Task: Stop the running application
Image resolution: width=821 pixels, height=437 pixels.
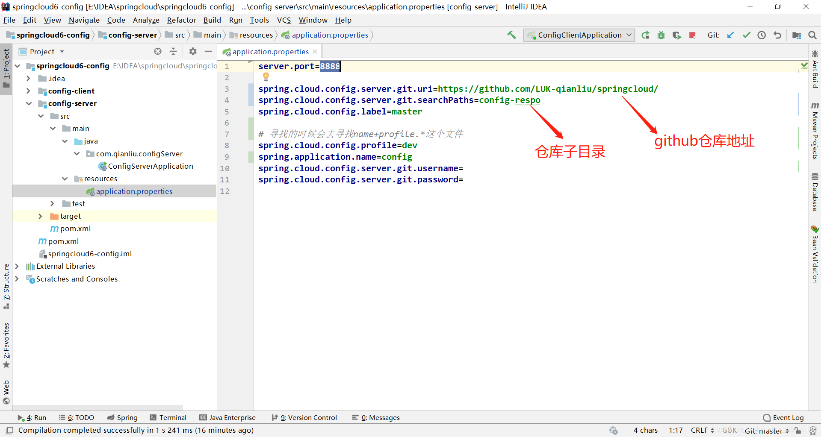Action: pyautogui.click(x=692, y=35)
